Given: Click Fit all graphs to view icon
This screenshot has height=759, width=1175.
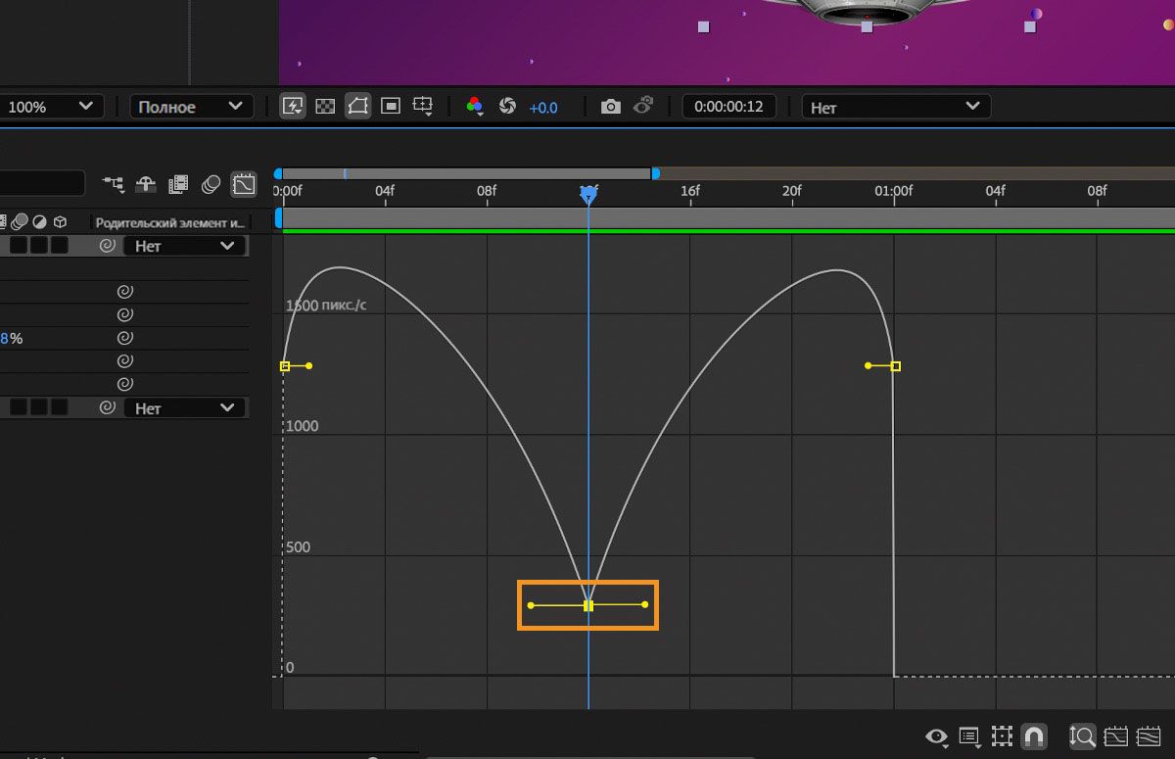Looking at the screenshot, I should tap(1148, 736).
